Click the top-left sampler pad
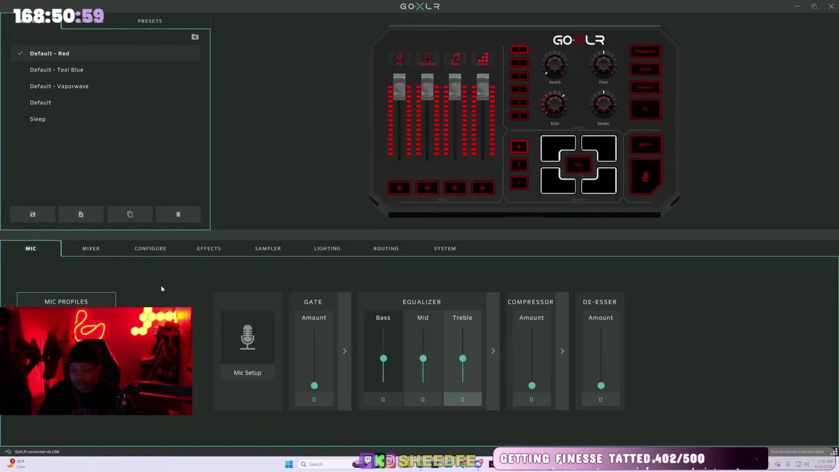The width and height of the screenshot is (839, 472). pos(557,149)
